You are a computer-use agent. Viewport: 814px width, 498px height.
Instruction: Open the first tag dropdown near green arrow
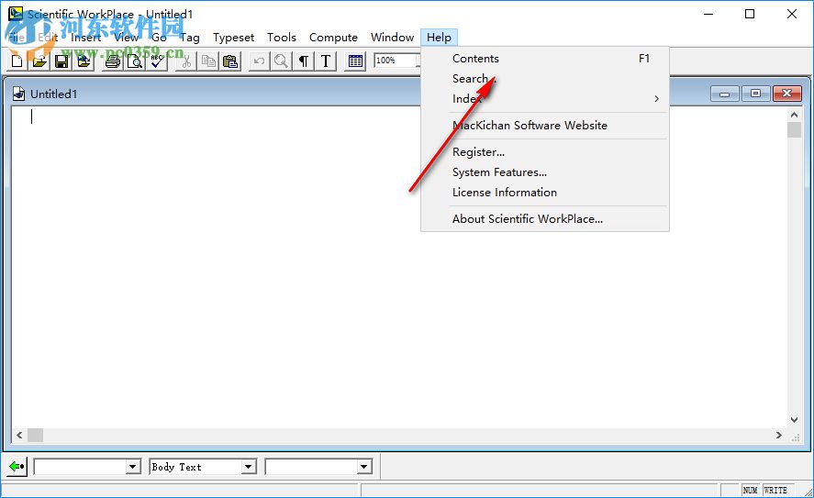[x=133, y=467]
